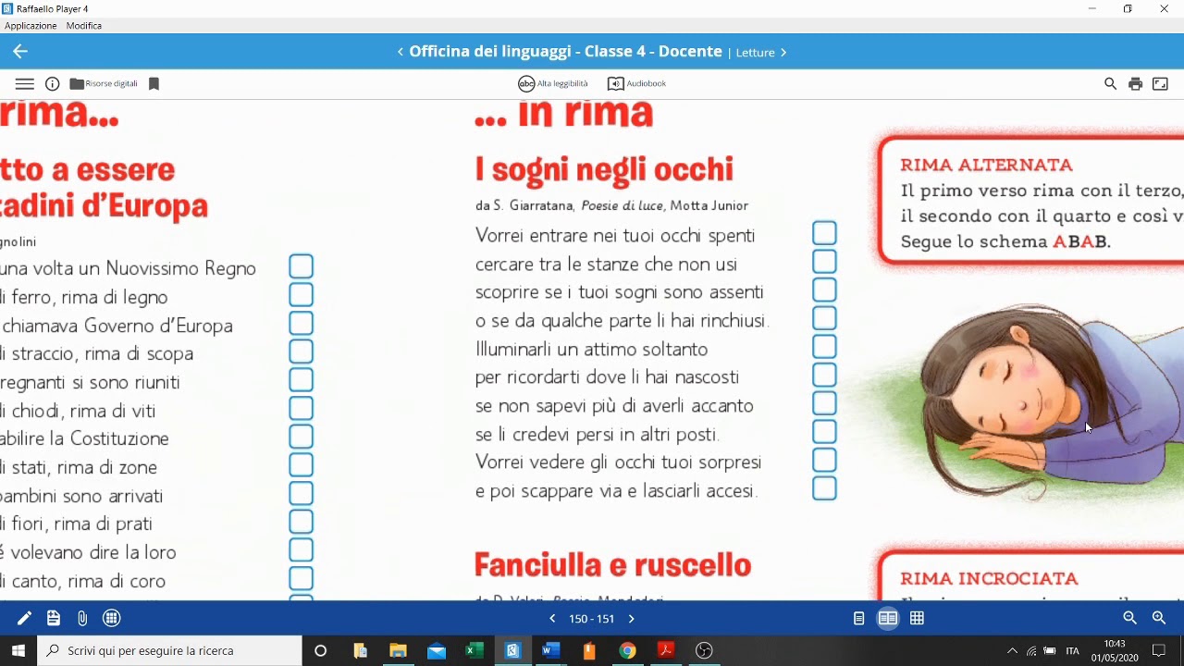This screenshot has height=666, width=1184.
Task: Open Excel from the taskbar
Action: pyautogui.click(x=475, y=650)
